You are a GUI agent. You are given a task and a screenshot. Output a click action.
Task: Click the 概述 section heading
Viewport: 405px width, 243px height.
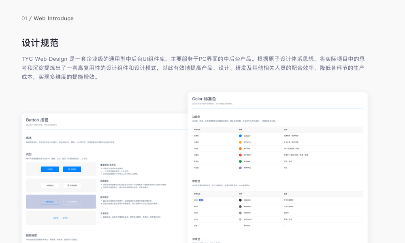[x=29, y=138]
